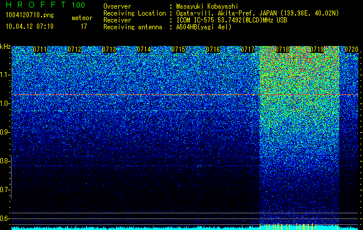The width and height of the screenshot is (363, 230).
Task: Click the meteor count 17
Action: click(x=84, y=26)
